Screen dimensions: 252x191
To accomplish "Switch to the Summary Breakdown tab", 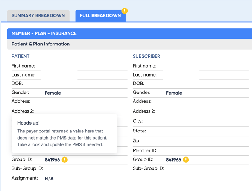I will [38, 15].
